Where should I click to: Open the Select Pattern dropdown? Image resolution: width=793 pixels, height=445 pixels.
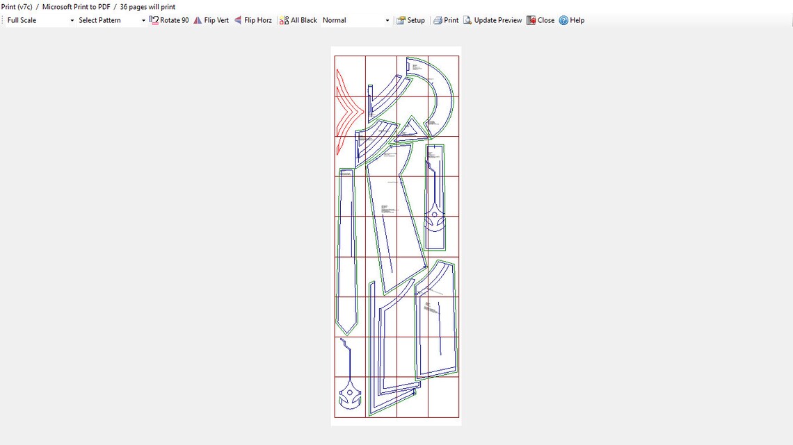[x=111, y=20]
